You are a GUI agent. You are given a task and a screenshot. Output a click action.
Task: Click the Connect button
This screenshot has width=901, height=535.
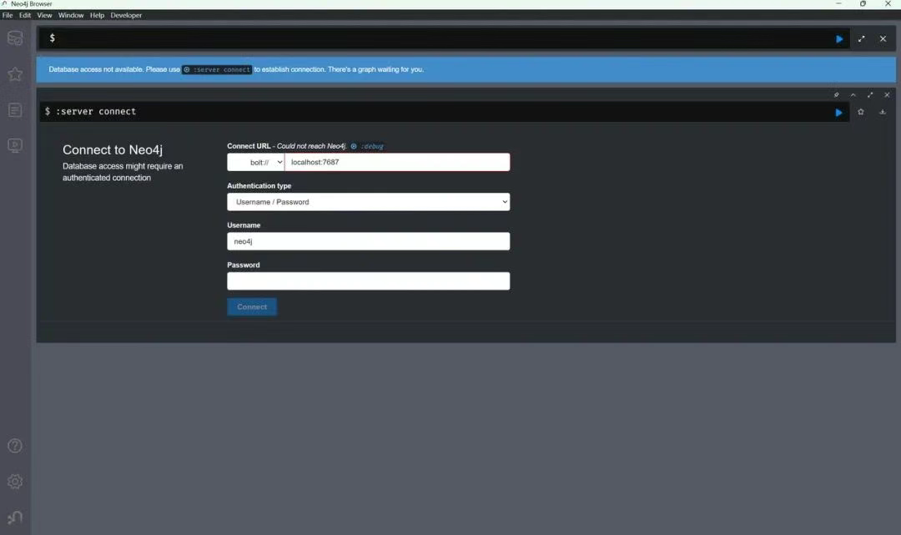click(252, 307)
